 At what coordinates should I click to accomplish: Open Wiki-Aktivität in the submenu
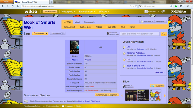pyautogui.click(x=69, y=27)
